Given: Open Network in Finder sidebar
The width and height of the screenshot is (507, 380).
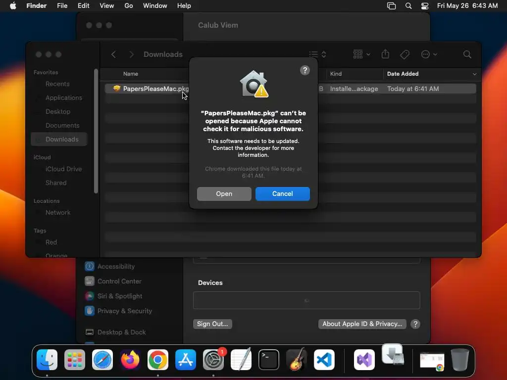Looking at the screenshot, I should (58, 213).
